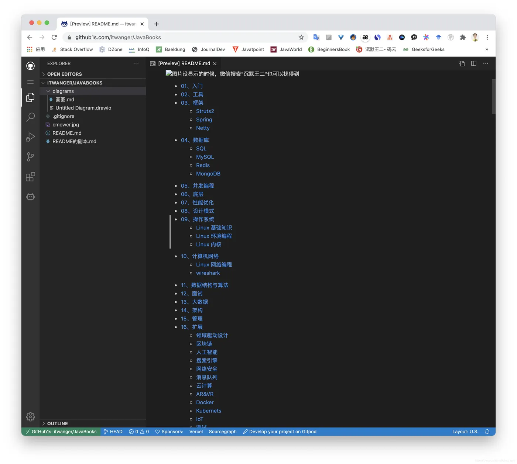Close the README.md browser tab
Screen dimensions: 517x464
tap(142, 24)
